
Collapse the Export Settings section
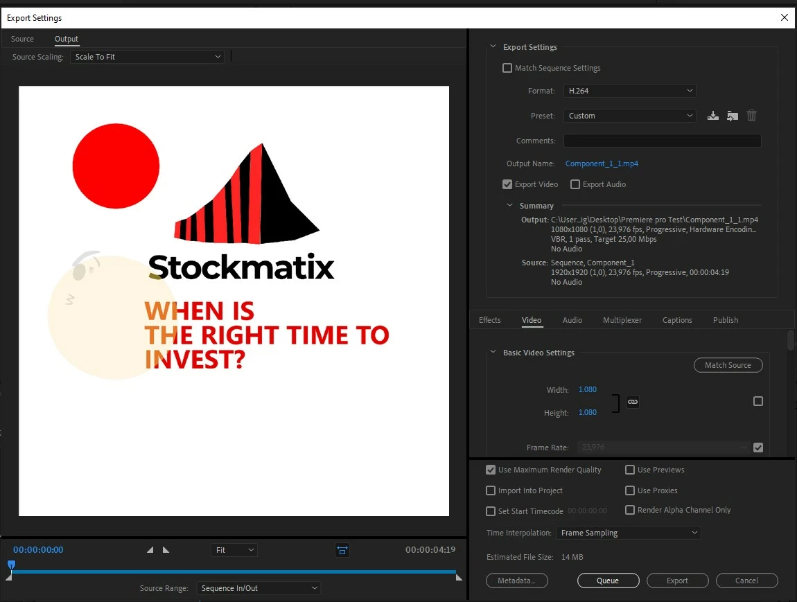493,46
